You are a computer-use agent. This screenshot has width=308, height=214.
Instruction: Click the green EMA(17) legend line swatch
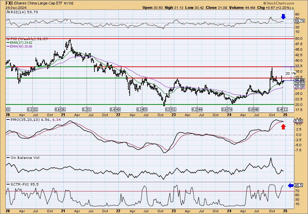(8, 43)
